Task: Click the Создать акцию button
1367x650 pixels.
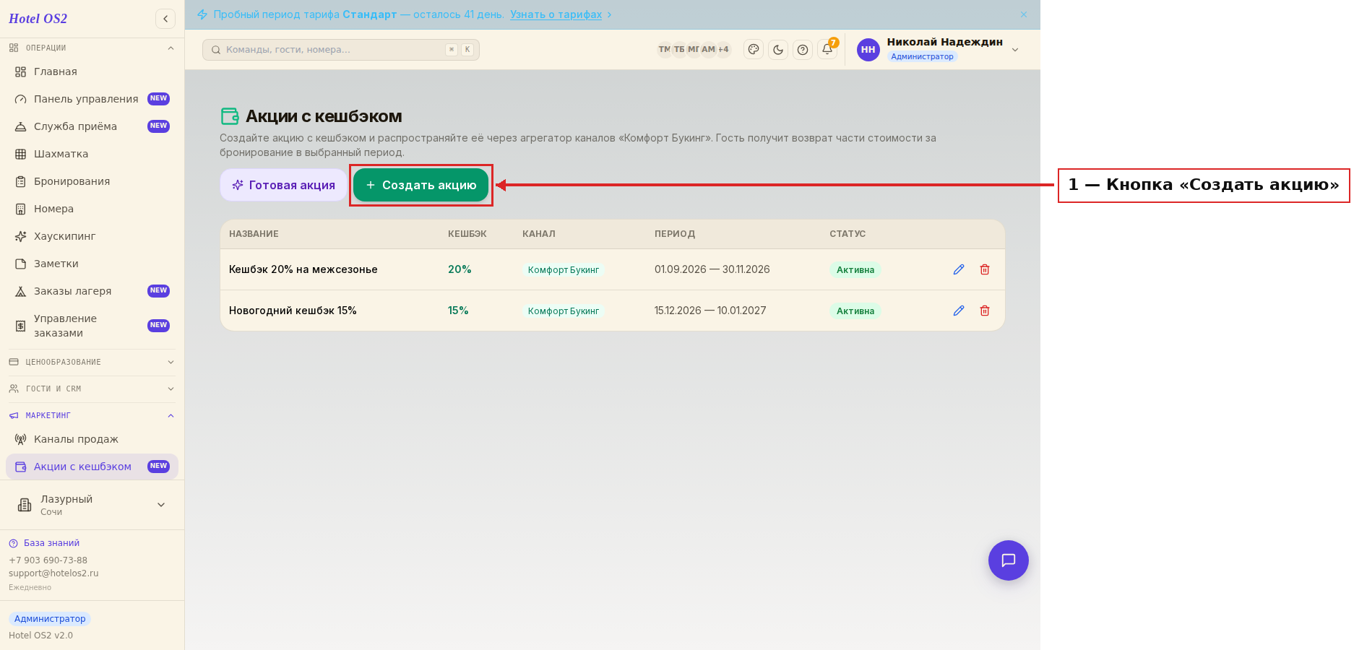Action: (x=421, y=185)
